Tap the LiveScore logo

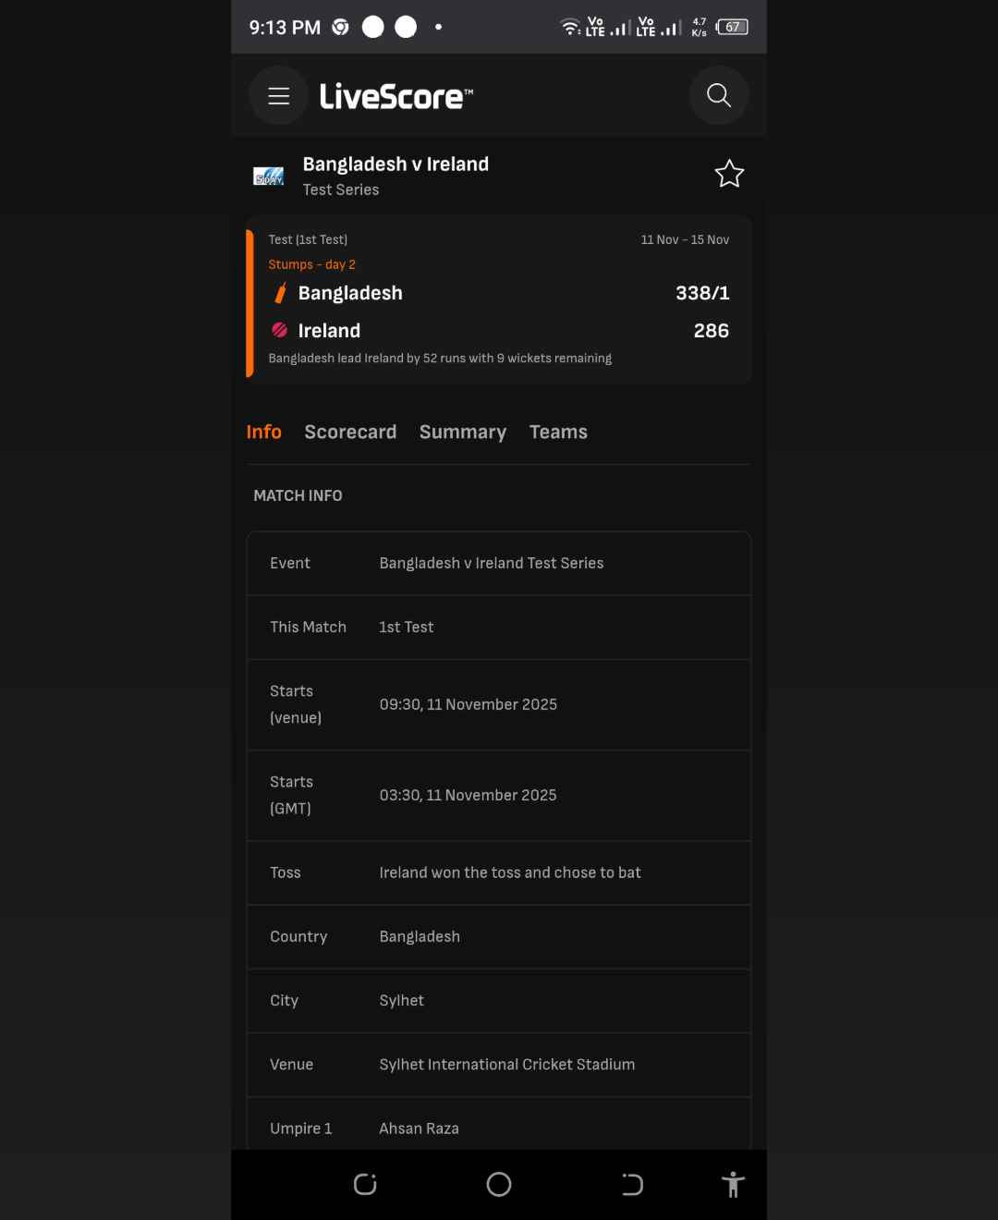point(396,96)
